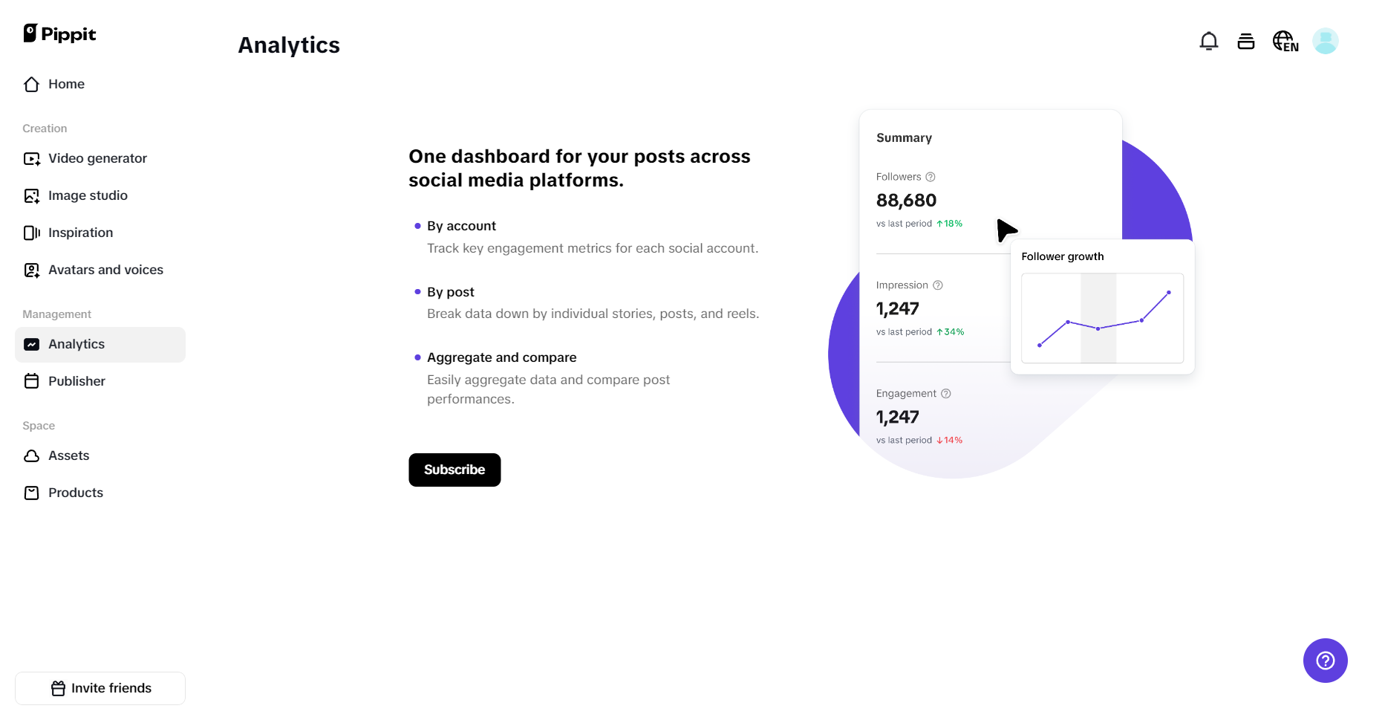Open notifications via the bell icon
The height and width of the screenshot is (720, 1385).
click(1209, 41)
